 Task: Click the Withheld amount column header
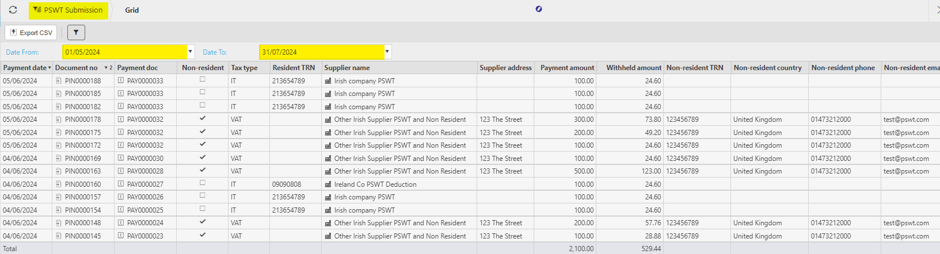click(633, 68)
